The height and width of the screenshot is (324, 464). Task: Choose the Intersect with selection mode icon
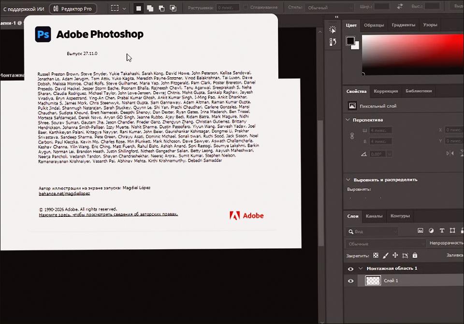pyautogui.click(x=173, y=8)
